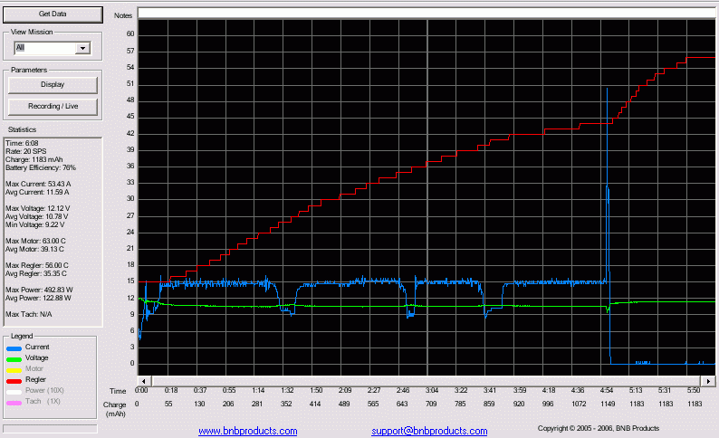Open the www.bnbproducts.com link
Image resolution: width=719 pixels, height=438 pixels.
(x=247, y=432)
